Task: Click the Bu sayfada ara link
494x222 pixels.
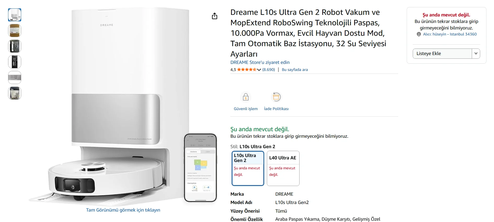Action: [x=295, y=70]
